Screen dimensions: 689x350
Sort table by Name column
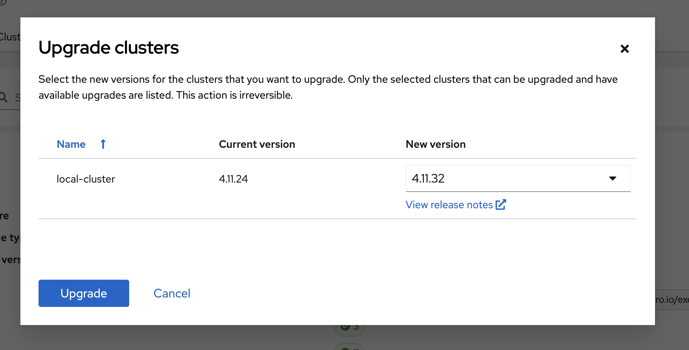pos(71,144)
